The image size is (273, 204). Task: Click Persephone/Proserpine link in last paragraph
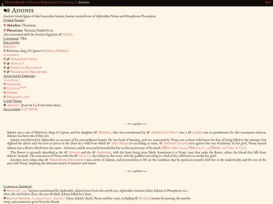pyautogui.click(x=67, y=160)
